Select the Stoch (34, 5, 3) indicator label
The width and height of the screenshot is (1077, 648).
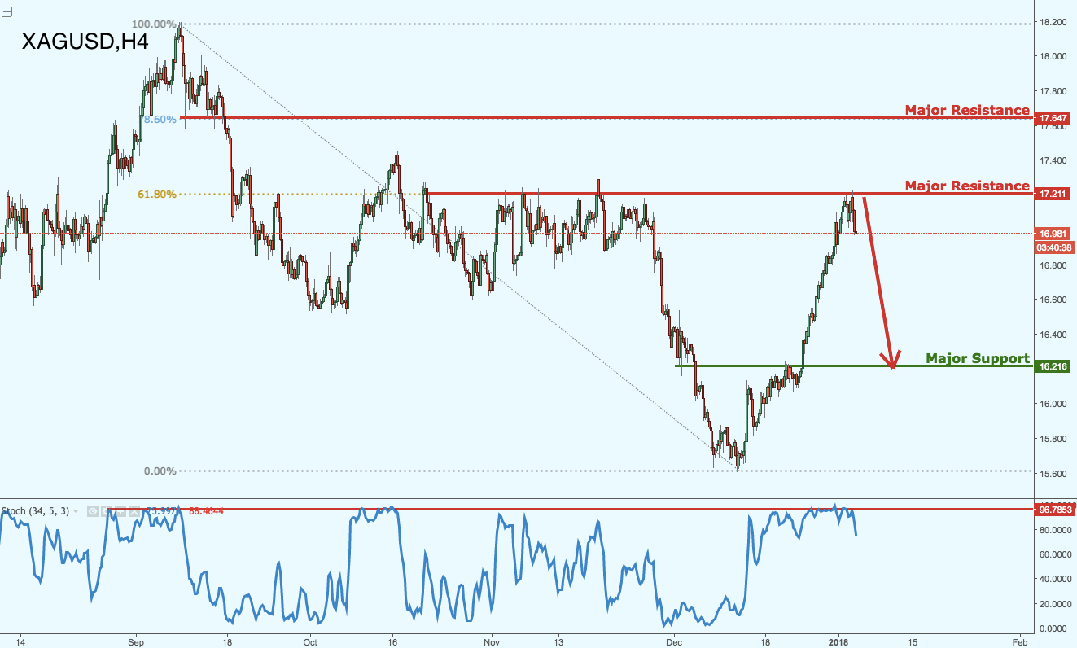pos(35,511)
